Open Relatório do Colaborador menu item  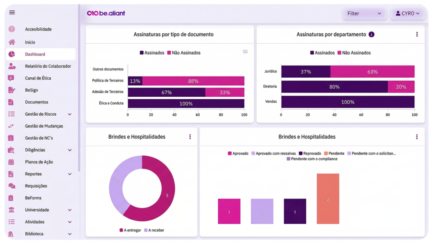pyautogui.click(x=48, y=66)
